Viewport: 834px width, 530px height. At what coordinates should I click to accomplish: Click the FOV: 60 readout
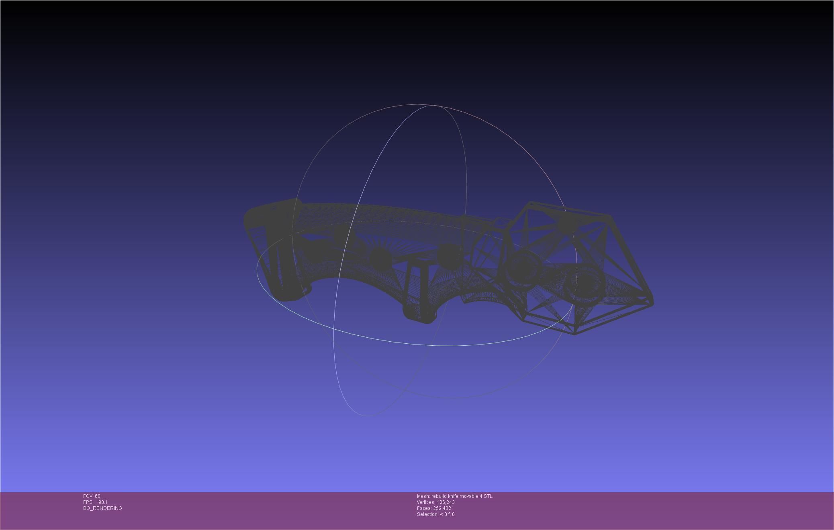coord(92,496)
